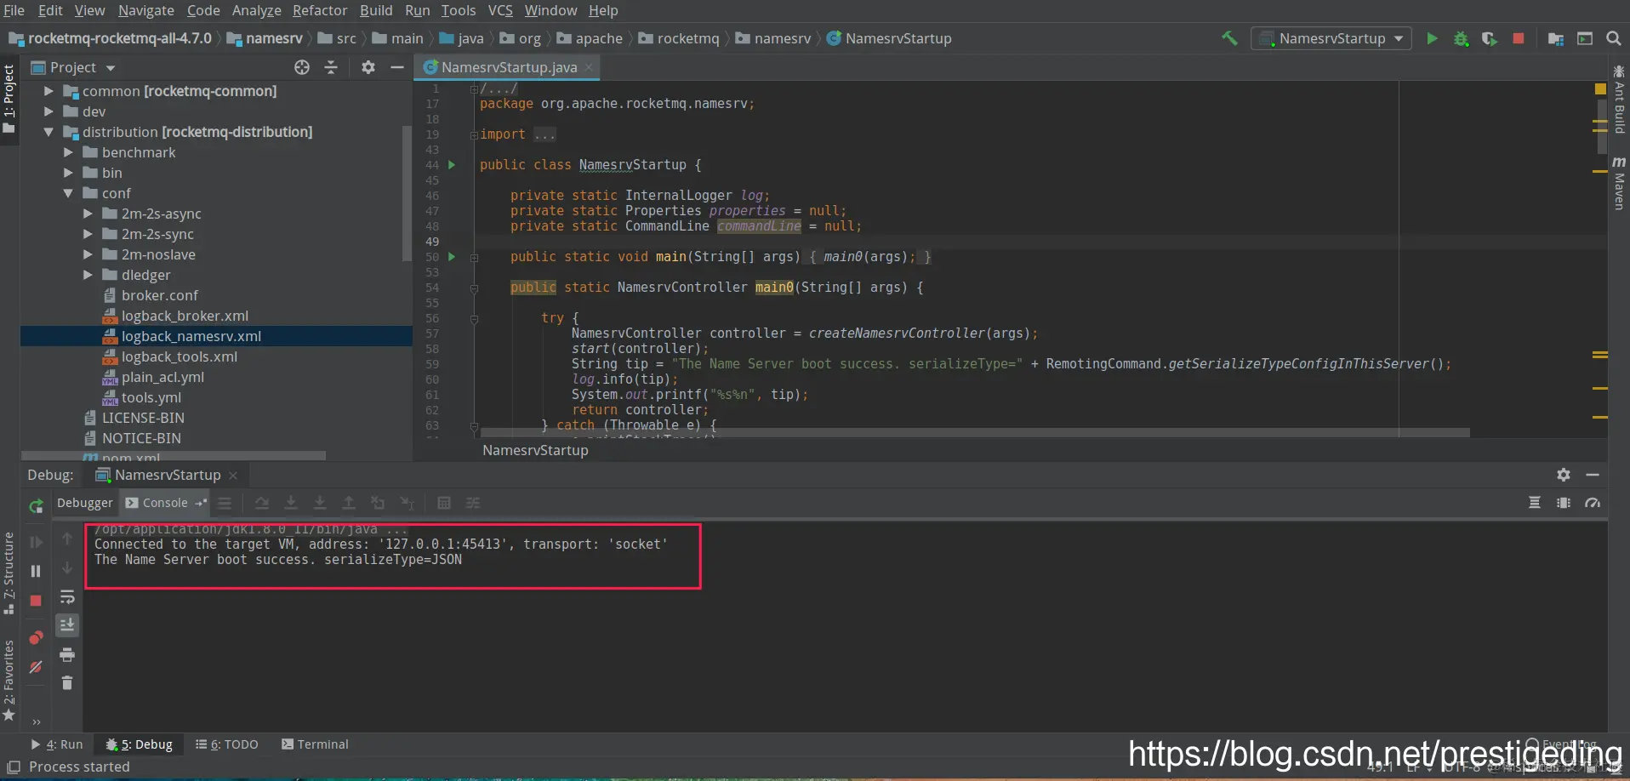Select the Console tab in Debug panel
Screen dimensions: 1630x781
pos(165,503)
